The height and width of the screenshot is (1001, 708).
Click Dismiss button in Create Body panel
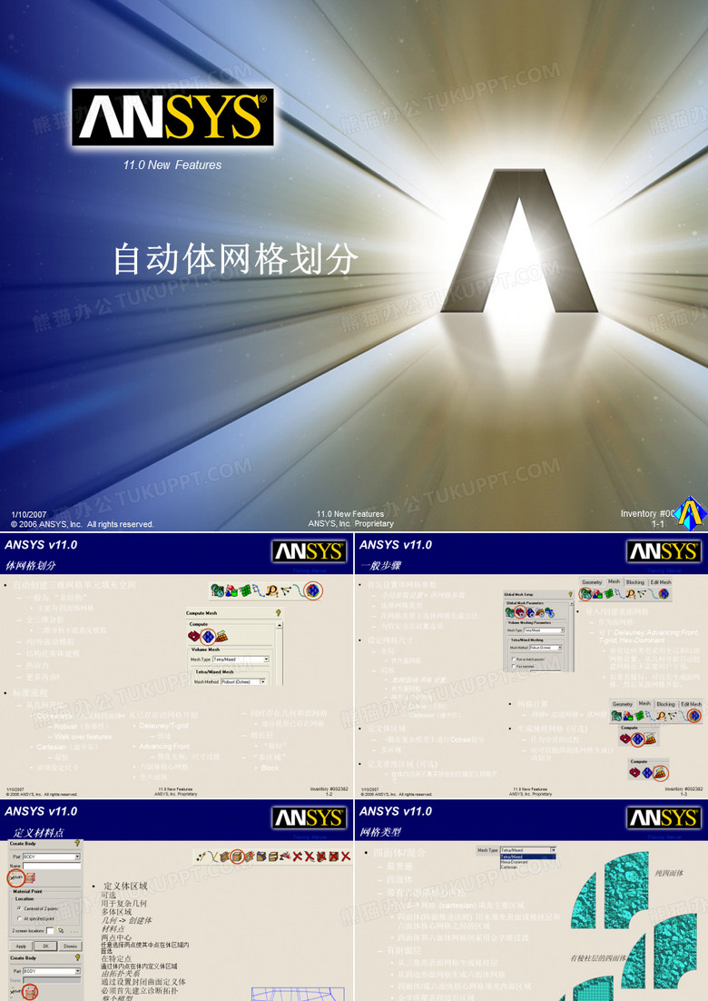pyautogui.click(x=71, y=946)
